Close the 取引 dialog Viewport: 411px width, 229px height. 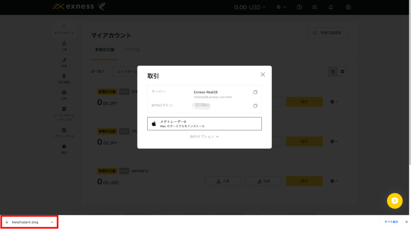[262, 75]
